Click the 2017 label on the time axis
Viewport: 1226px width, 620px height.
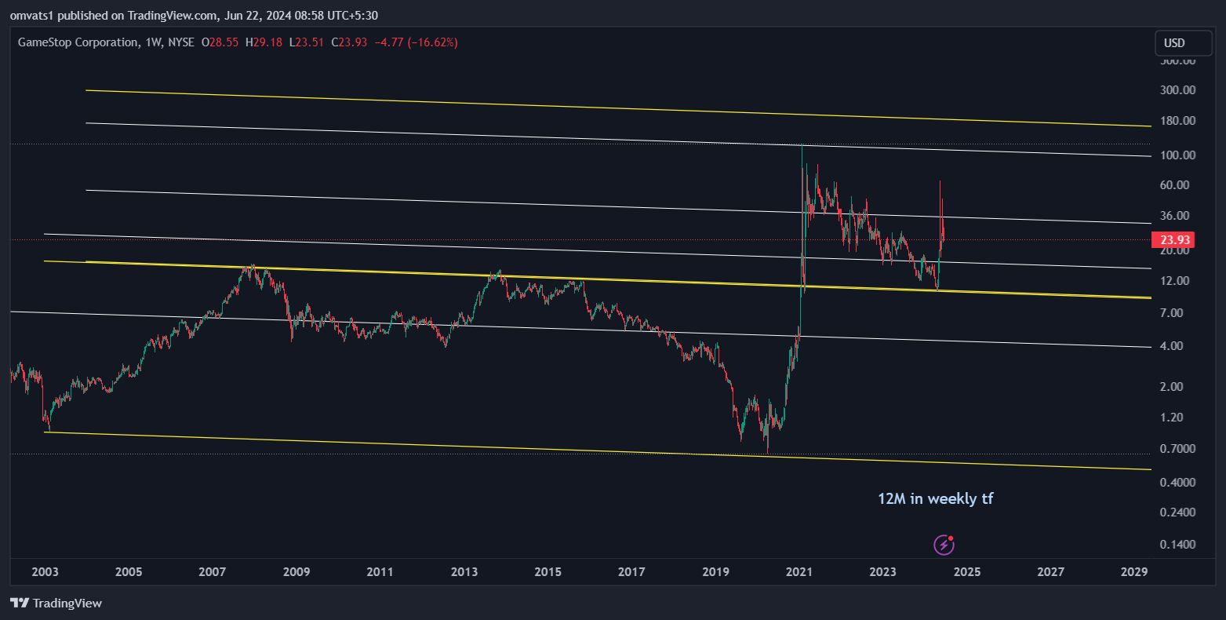[x=631, y=572]
